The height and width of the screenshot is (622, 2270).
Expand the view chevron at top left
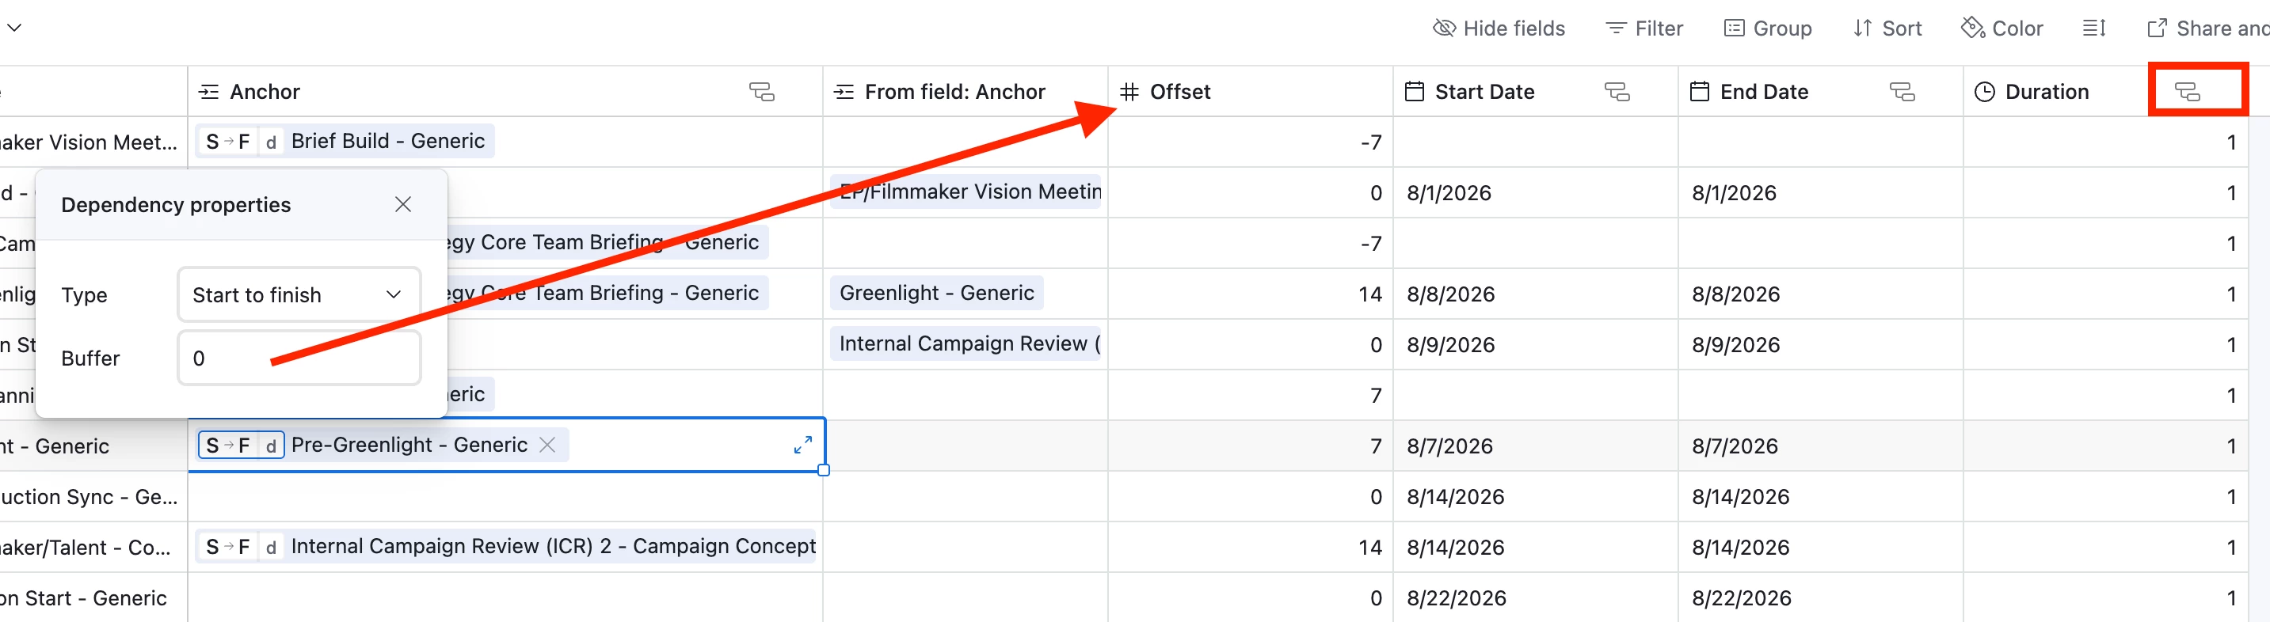pyautogui.click(x=14, y=28)
